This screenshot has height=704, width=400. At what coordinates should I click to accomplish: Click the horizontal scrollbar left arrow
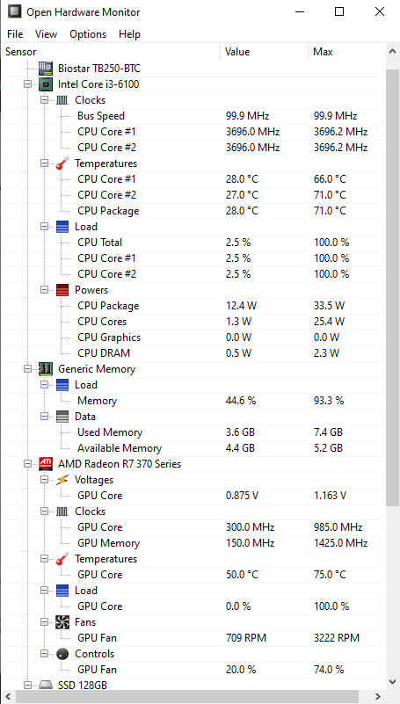(9, 697)
